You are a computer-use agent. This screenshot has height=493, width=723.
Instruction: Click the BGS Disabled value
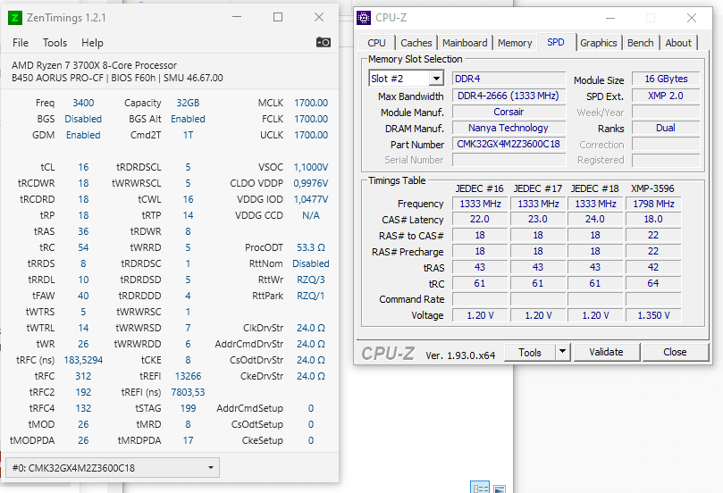coord(83,119)
